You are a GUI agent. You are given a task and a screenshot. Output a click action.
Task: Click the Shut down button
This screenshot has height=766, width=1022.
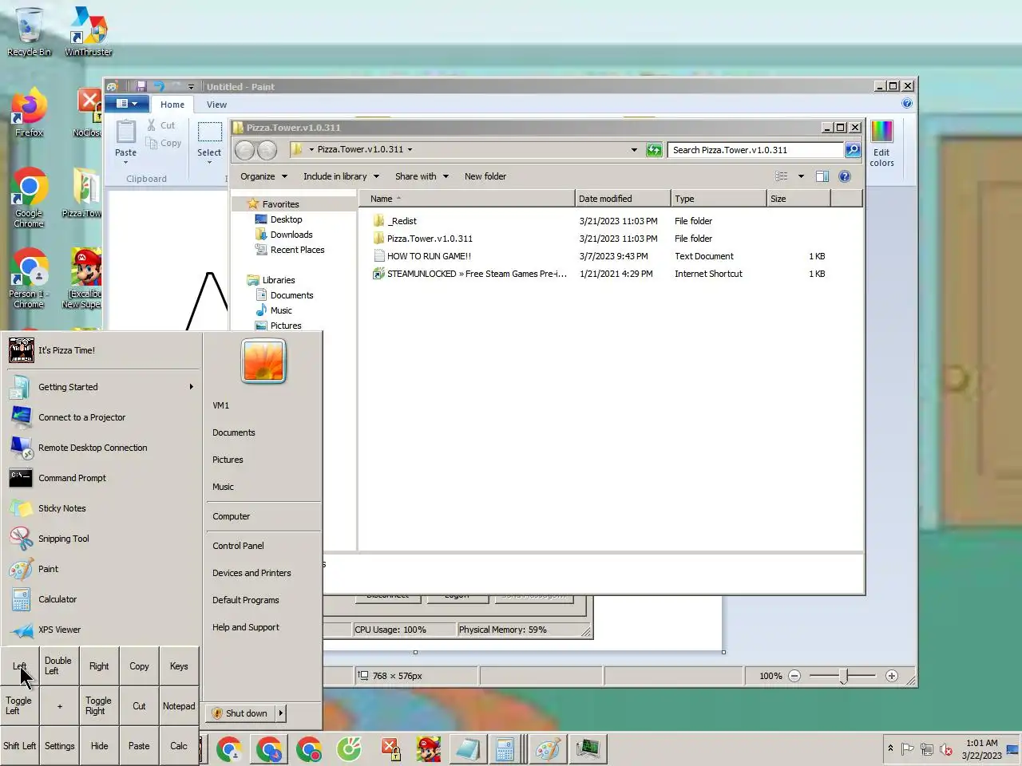(240, 713)
